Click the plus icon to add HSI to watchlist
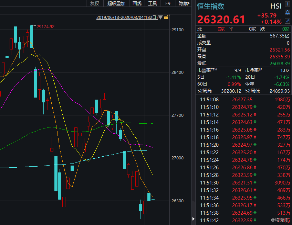This screenshot has height=225, width=292. (x=288, y=4)
